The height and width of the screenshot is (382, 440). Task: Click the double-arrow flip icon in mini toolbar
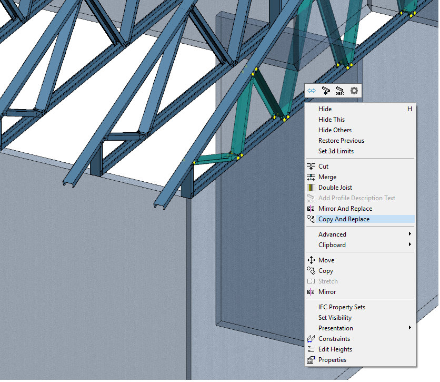pyautogui.click(x=312, y=91)
